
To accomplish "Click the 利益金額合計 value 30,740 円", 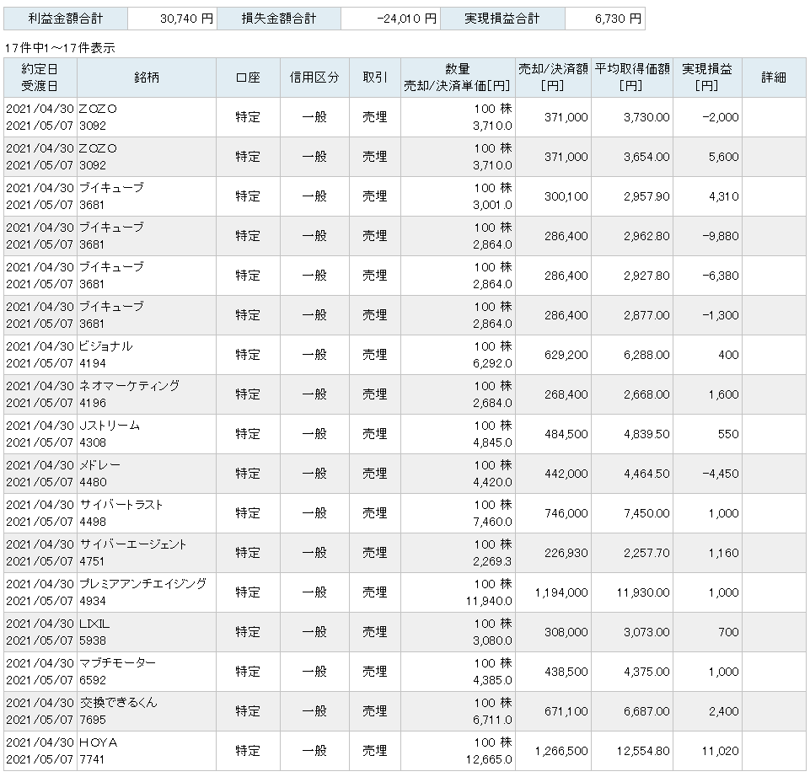I will [x=172, y=19].
